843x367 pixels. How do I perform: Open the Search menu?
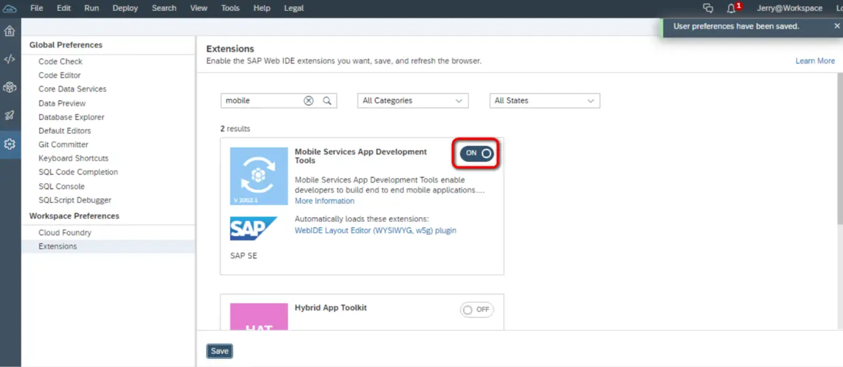tap(165, 8)
